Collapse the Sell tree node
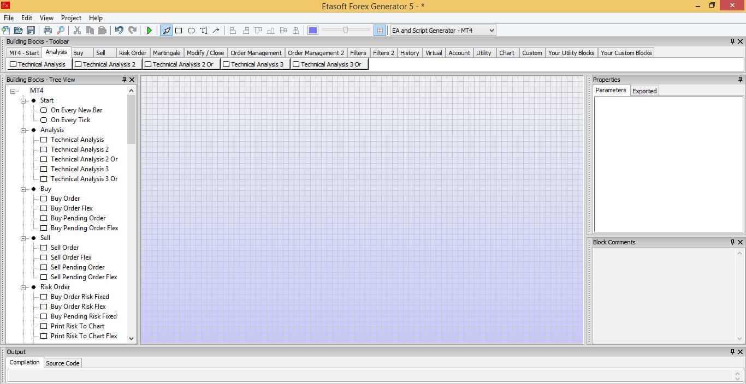Viewport: 746px width, 384px height. tap(23, 238)
